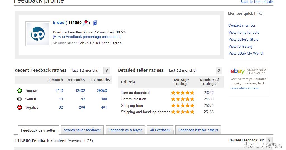Click the breed seller avatar logo
Image resolution: width=286 pixels, height=150 pixels.
[38, 34]
